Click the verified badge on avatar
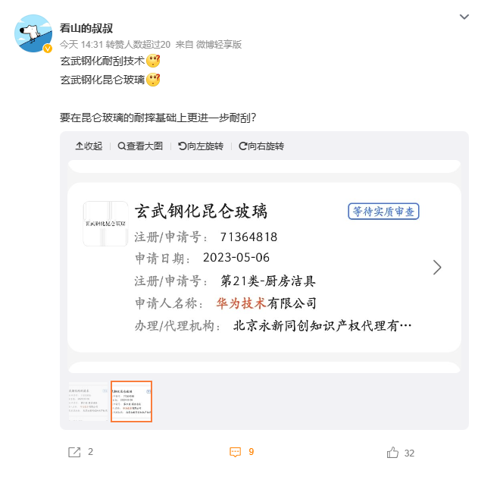Viewport: 478px width, 480px height. click(x=48, y=49)
